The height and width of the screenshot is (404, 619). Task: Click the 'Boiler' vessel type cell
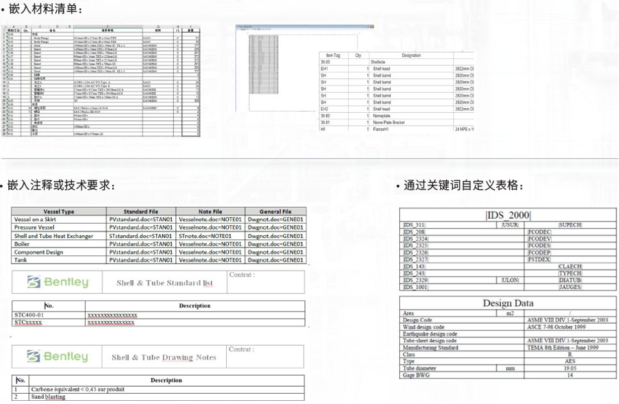[x=58, y=244]
